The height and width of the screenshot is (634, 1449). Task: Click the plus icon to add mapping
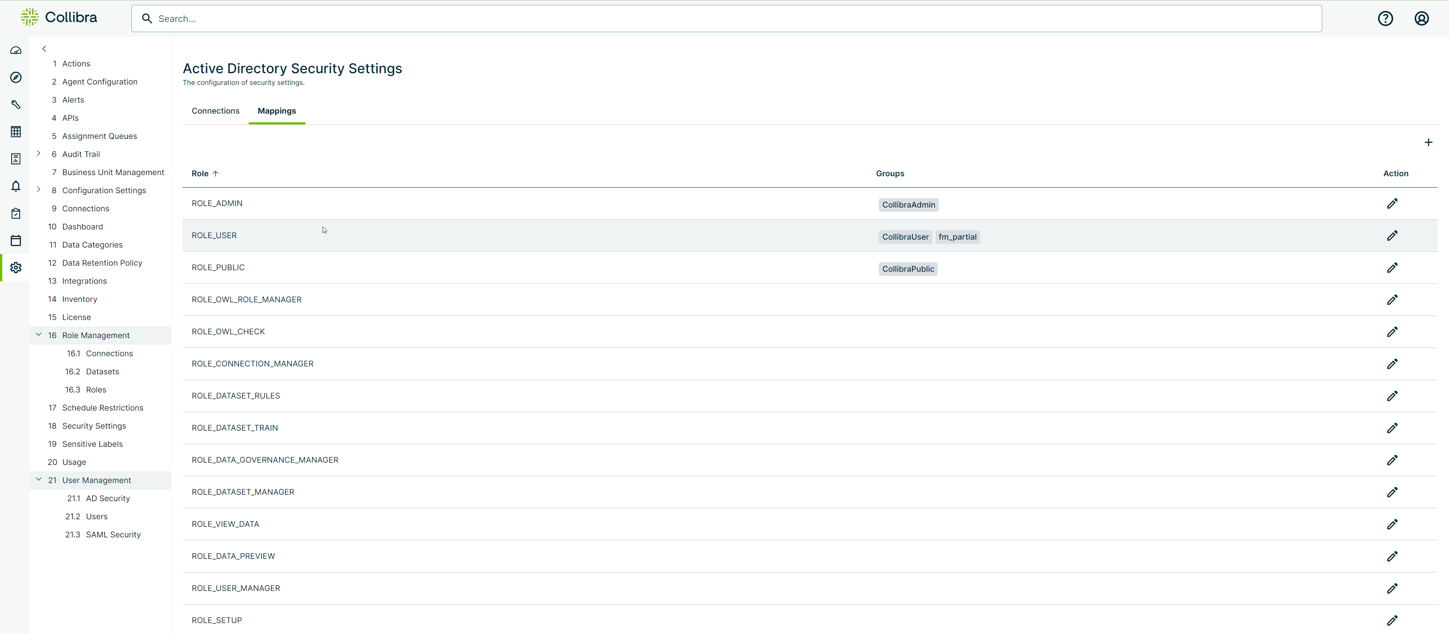tap(1427, 142)
